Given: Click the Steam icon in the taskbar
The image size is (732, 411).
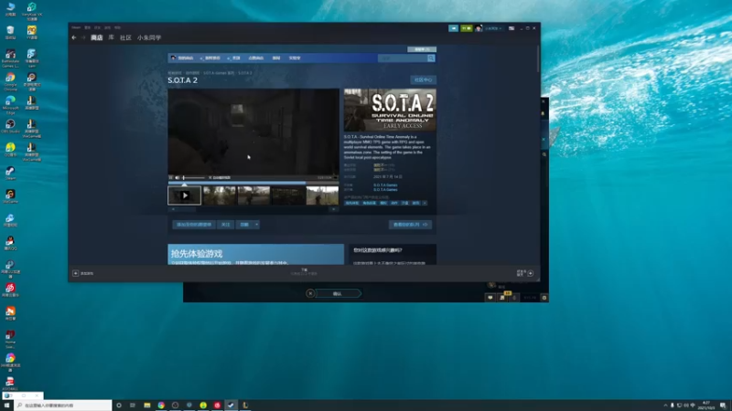Looking at the screenshot, I should pyautogui.click(x=231, y=406).
